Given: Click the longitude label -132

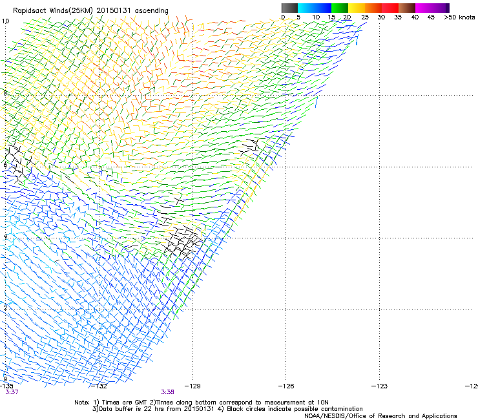Looking at the screenshot, I should [x=99, y=386].
